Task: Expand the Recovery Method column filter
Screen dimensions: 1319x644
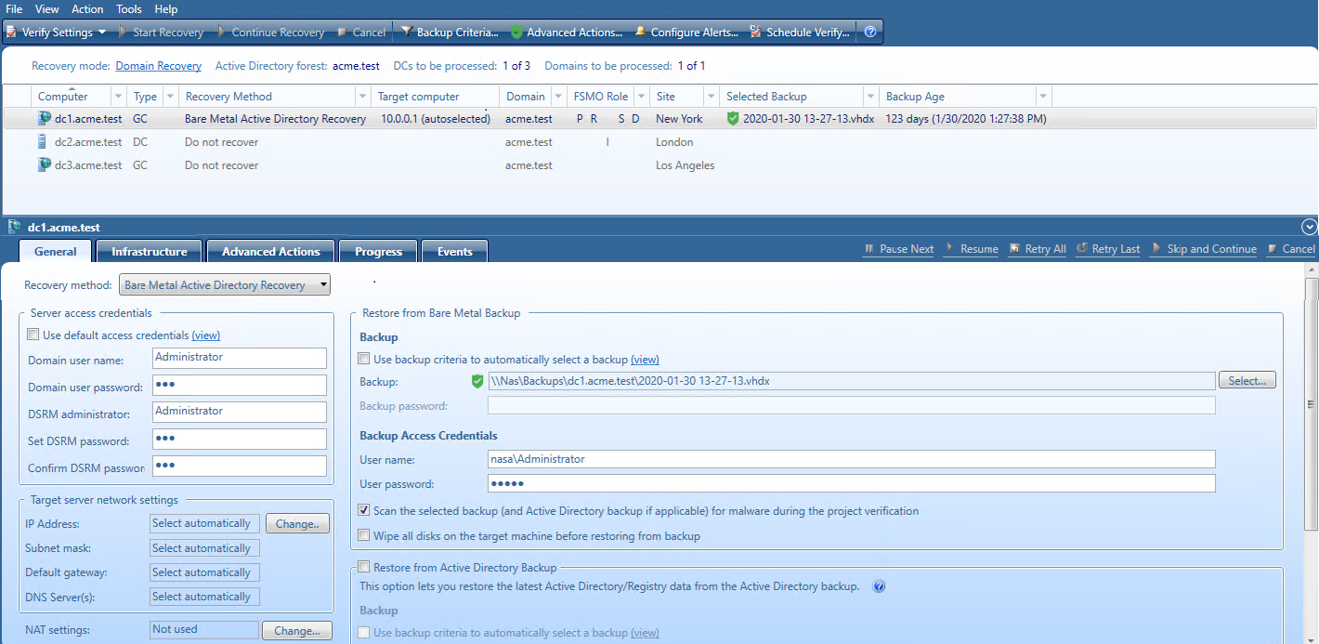Action: click(x=362, y=96)
